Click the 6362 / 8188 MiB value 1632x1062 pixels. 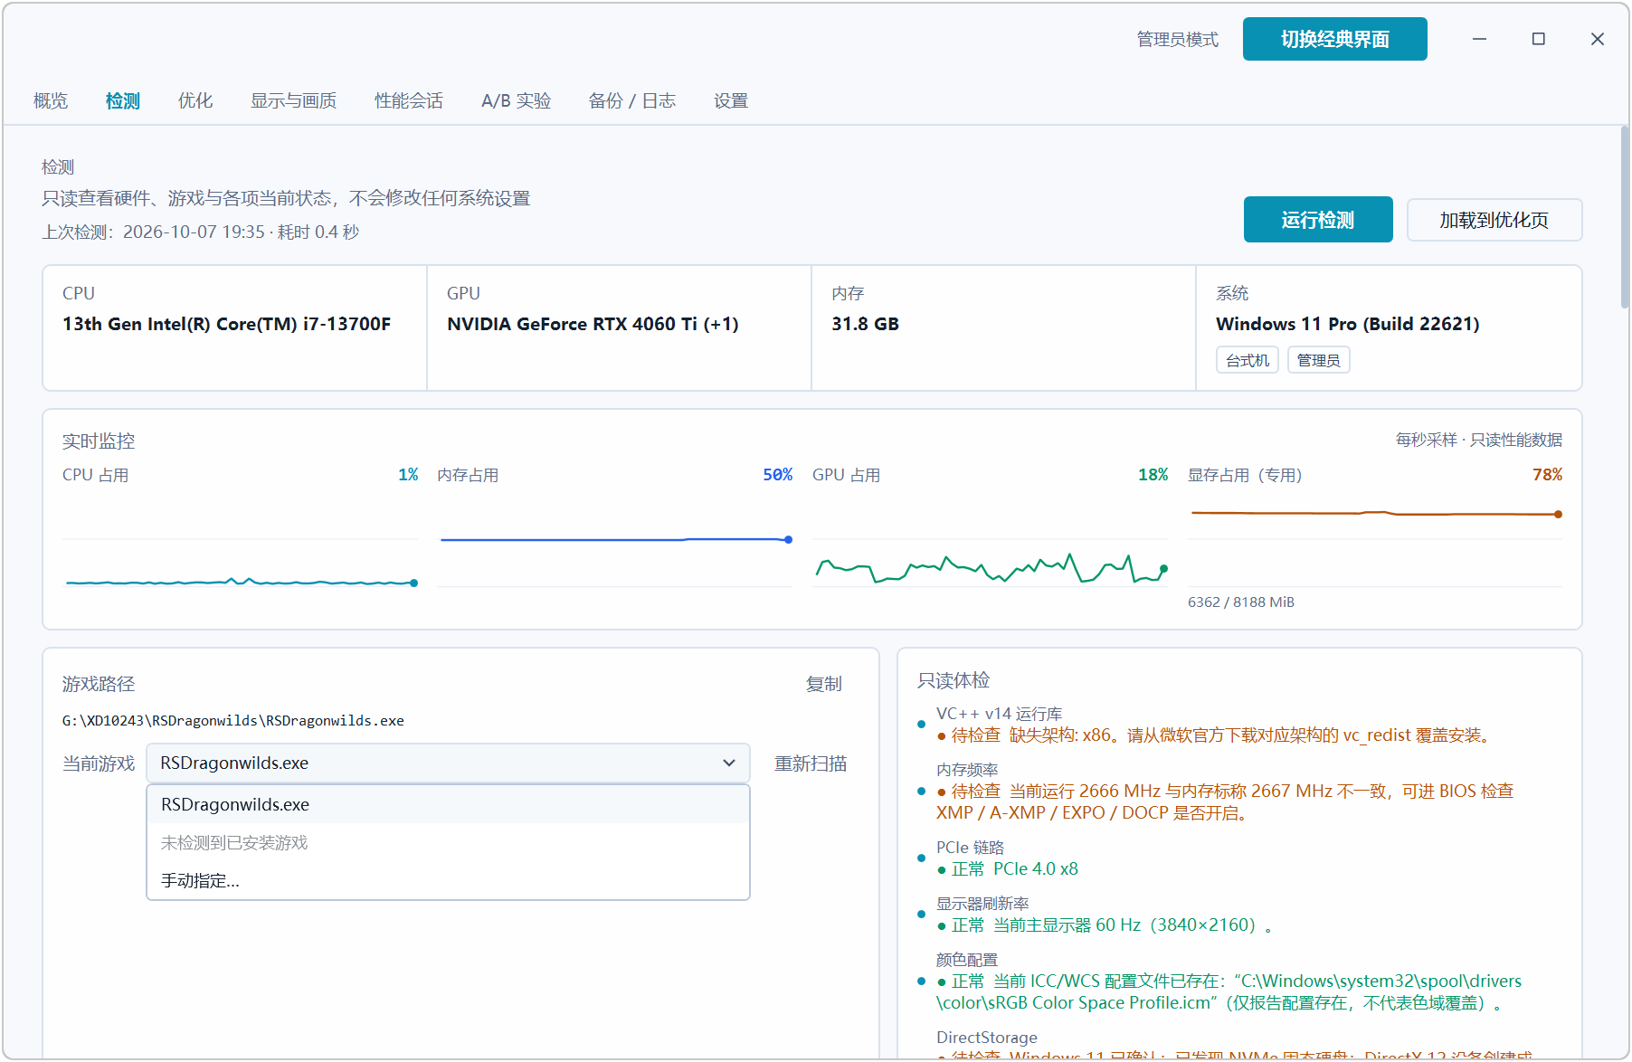(1241, 602)
